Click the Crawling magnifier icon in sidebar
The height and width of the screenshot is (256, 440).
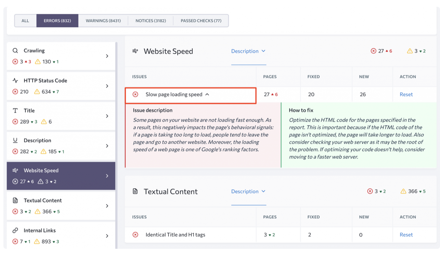click(15, 51)
